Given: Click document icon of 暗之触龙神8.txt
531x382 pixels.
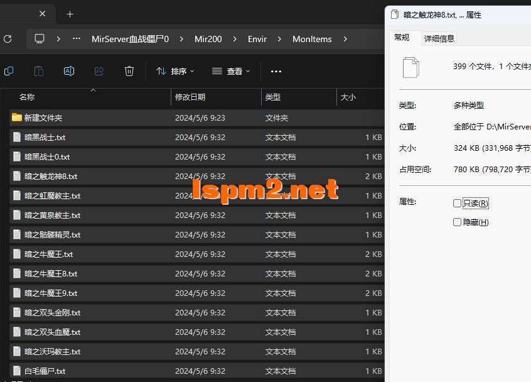Looking at the screenshot, I should pyautogui.click(x=16, y=176).
